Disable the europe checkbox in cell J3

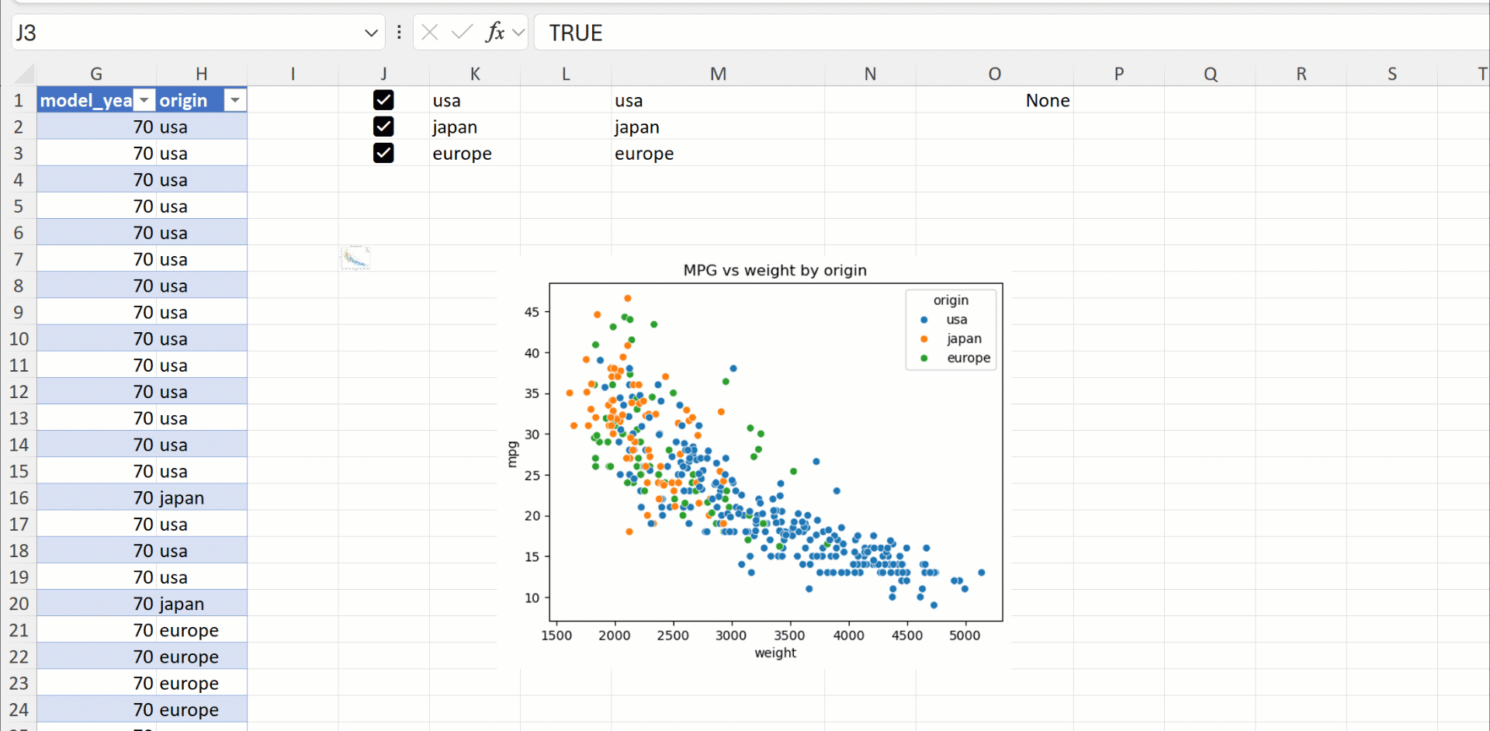point(383,153)
